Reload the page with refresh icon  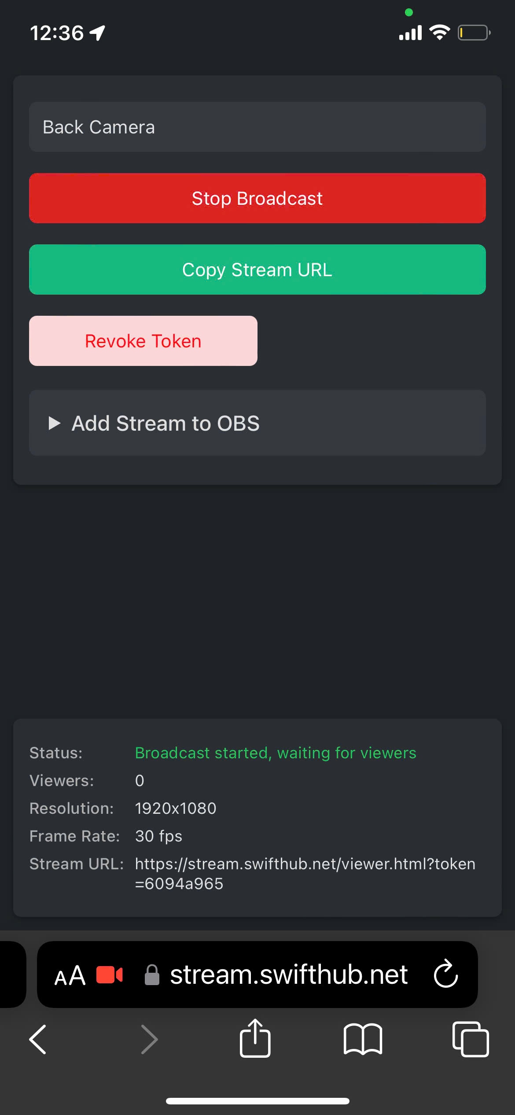coord(446,974)
